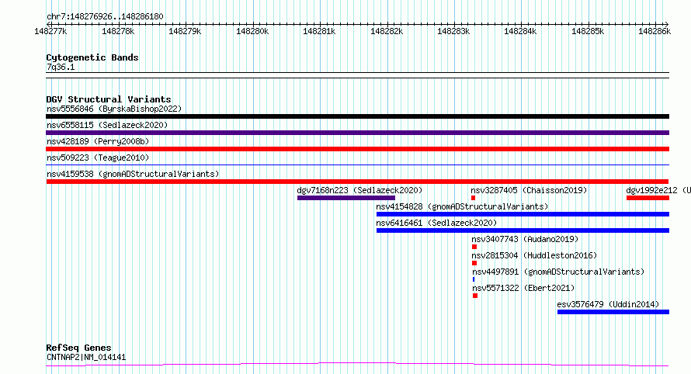The height and width of the screenshot is (374, 691).
Task: Click the 148281k ruler tick label
Action: (320, 31)
